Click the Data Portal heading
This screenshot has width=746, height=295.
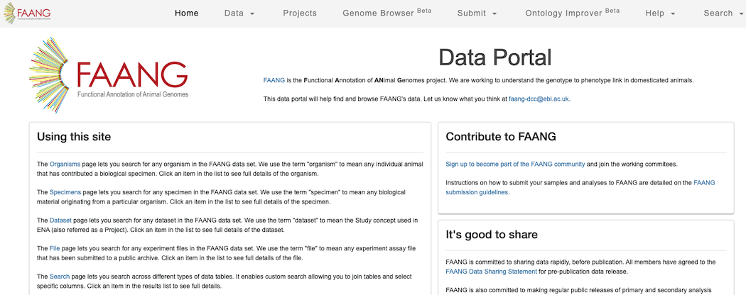(495, 57)
